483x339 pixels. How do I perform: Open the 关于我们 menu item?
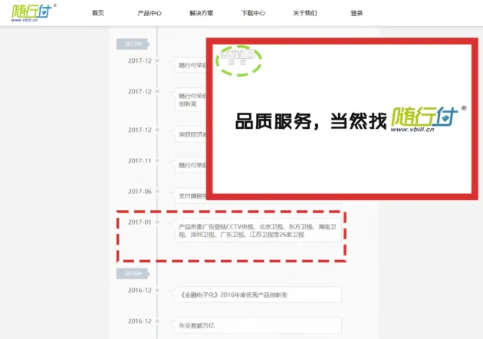[x=304, y=13]
